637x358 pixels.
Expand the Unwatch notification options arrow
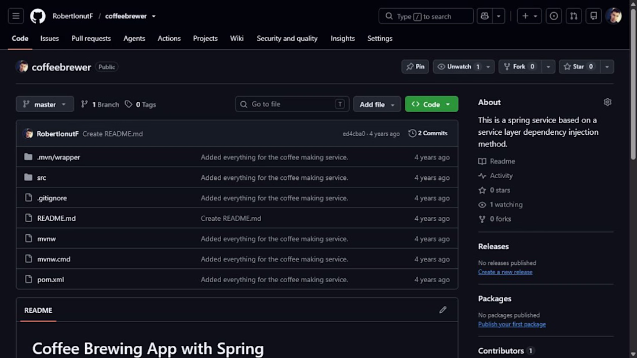(x=488, y=67)
